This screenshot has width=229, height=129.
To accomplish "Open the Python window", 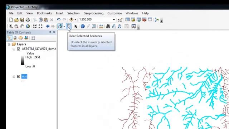I will [150, 19].
